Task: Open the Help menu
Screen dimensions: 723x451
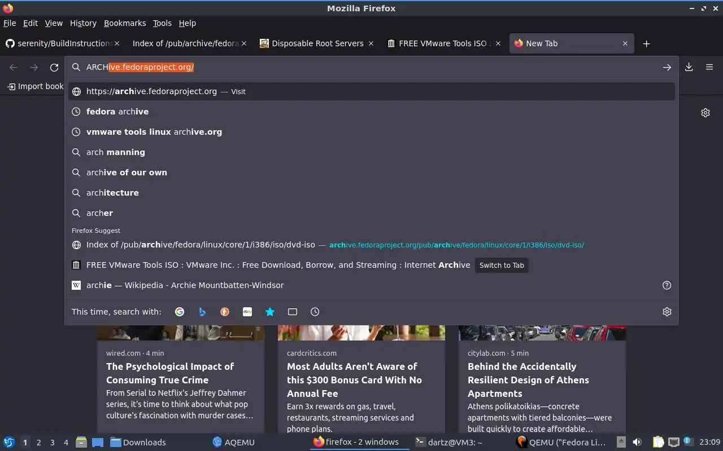Action: click(188, 23)
